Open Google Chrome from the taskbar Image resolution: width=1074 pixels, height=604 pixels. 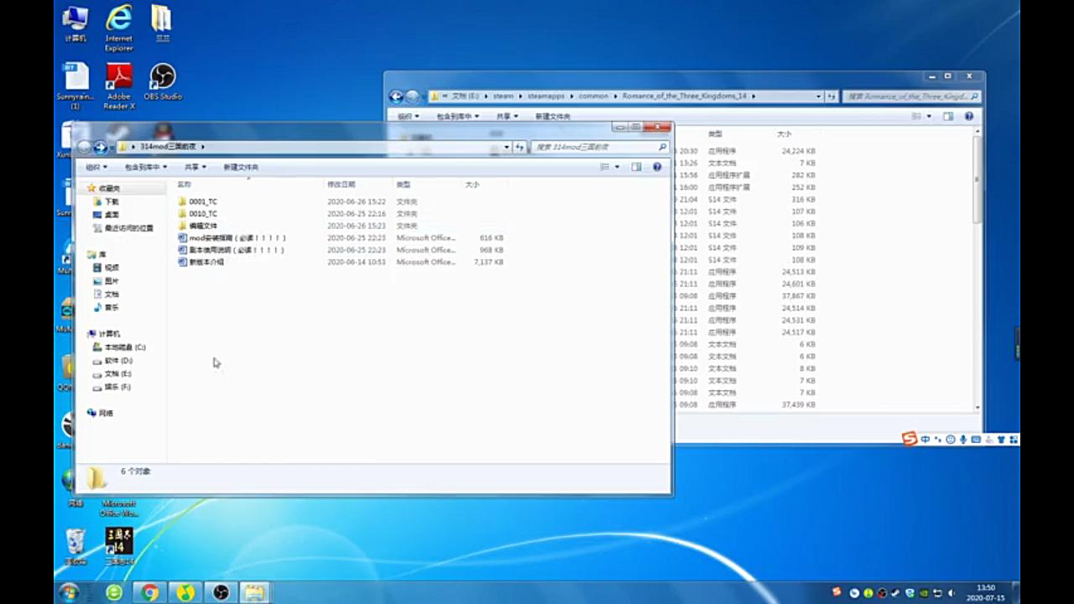tap(149, 592)
